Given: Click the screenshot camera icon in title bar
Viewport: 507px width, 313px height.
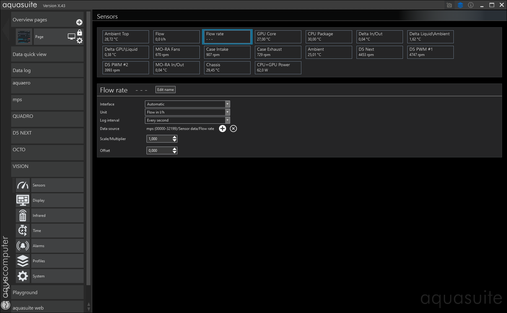Looking at the screenshot, I should tap(449, 5).
